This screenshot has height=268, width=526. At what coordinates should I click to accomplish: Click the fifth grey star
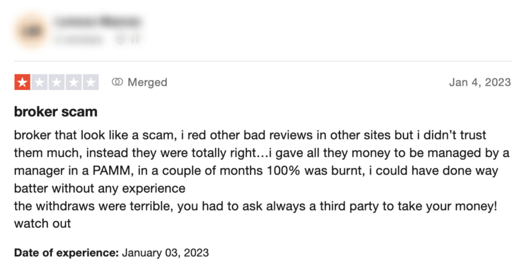[x=90, y=82]
